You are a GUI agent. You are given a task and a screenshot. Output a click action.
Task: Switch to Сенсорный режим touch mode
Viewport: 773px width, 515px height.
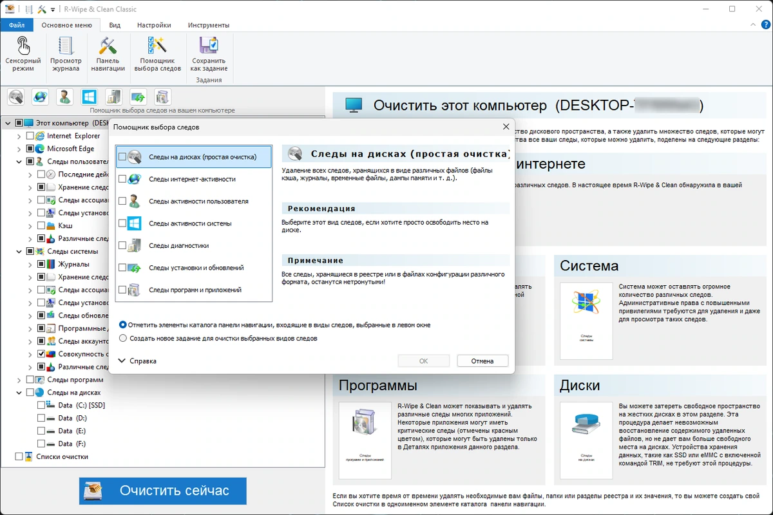pyautogui.click(x=23, y=54)
